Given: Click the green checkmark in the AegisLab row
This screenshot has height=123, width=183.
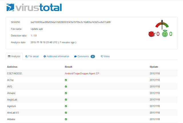Looking at the screenshot, I should [x=66, y=100].
